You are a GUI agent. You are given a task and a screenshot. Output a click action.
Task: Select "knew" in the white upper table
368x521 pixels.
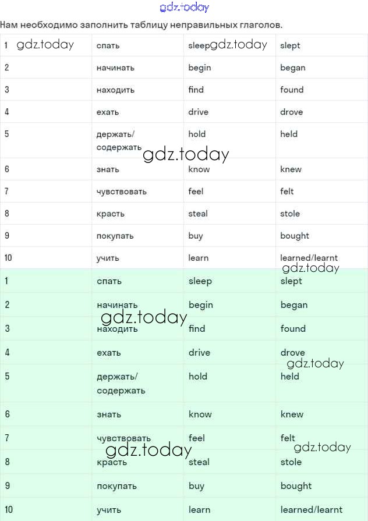[x=291, y=169]
